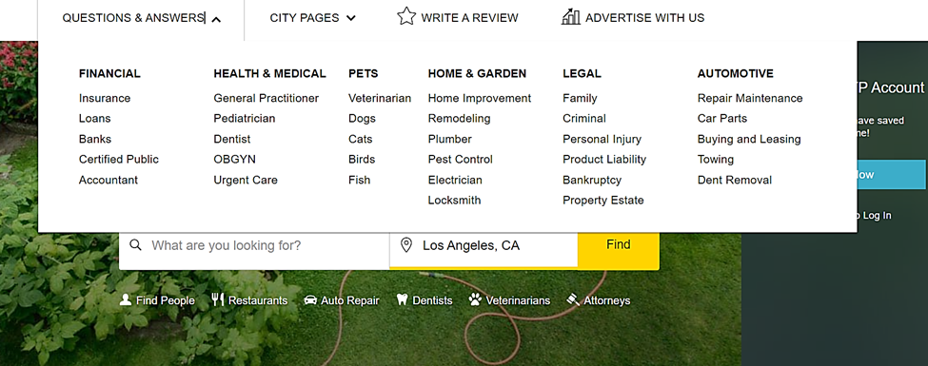928x366 pixels.
Task: Select the Restaurants fork and knife icon
Action: [x=218, y=299]
